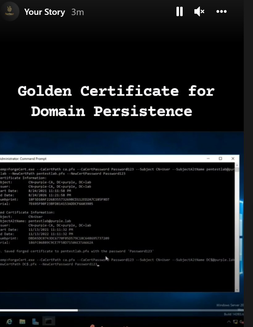Toggle play/pause on the story
Image resolution: width=253 pixels, height=327 pixels.
(179, 11)
